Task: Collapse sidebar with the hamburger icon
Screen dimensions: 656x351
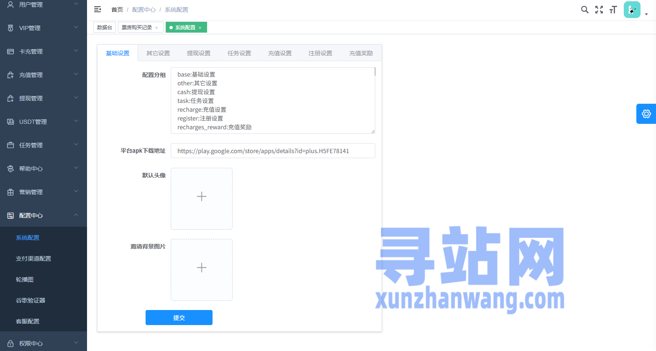Action: [97, 9]
